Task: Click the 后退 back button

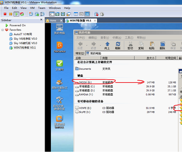Action: click(x=80, y=46)
